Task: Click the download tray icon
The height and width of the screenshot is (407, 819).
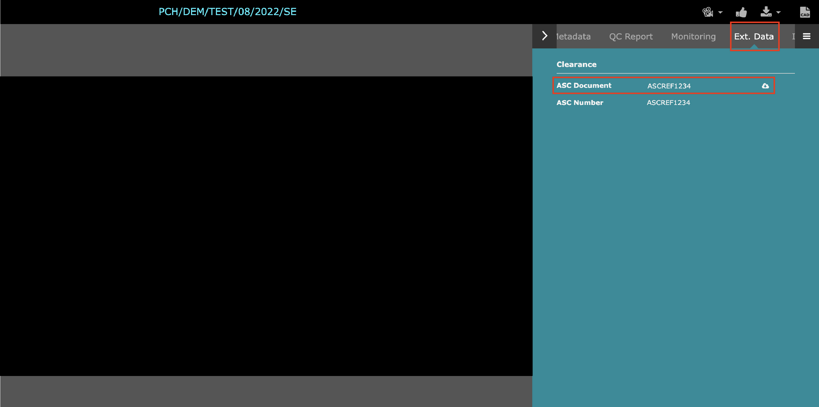Action: (766, 12)
